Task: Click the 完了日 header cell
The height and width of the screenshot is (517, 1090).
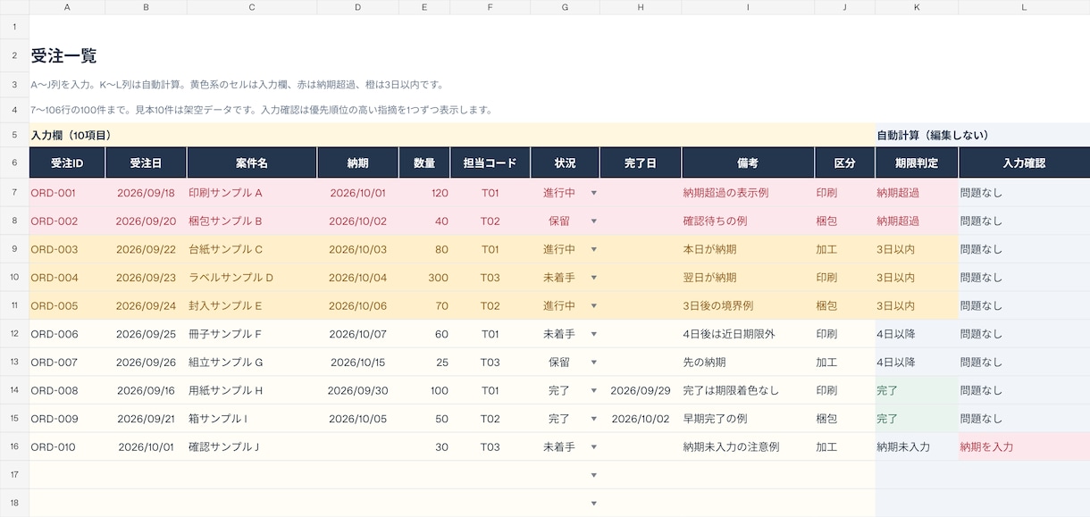Action: [x=641, y=163]
